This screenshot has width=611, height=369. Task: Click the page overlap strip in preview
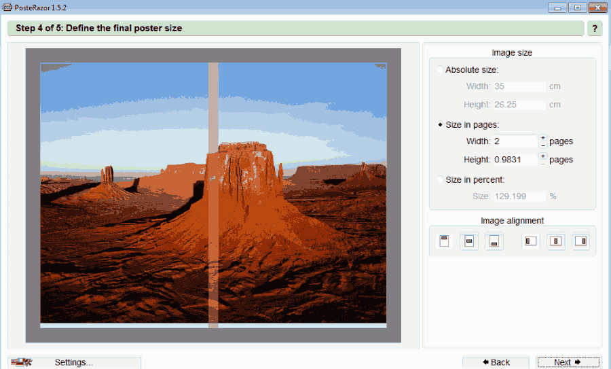(x=213, y=195)
